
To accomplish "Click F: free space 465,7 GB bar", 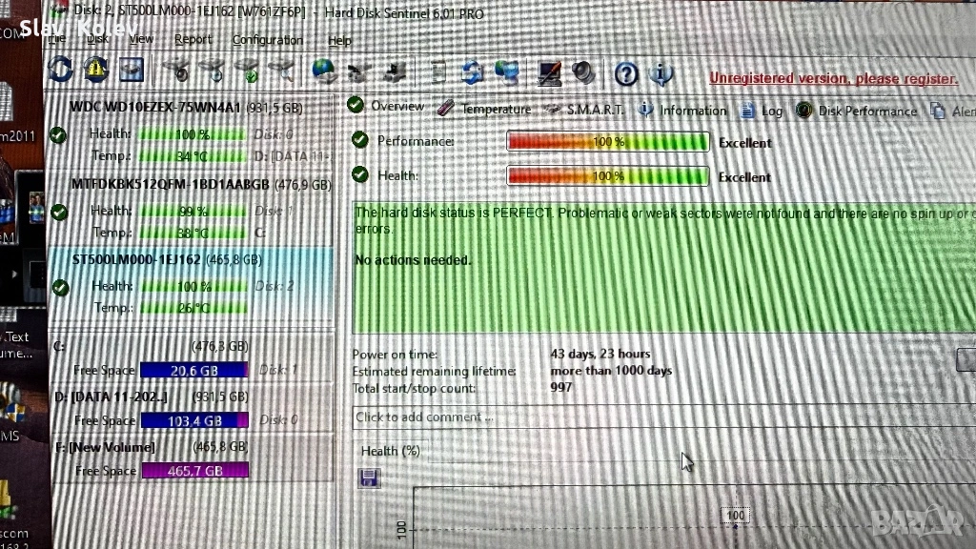I will tap(195, 471).
